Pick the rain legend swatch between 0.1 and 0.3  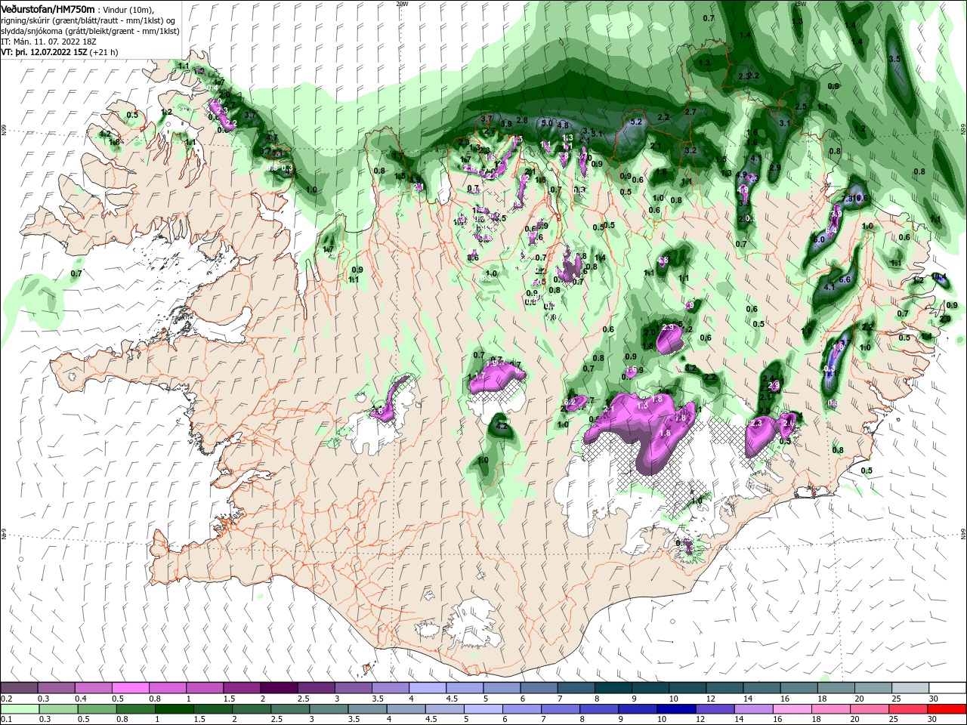19,709
